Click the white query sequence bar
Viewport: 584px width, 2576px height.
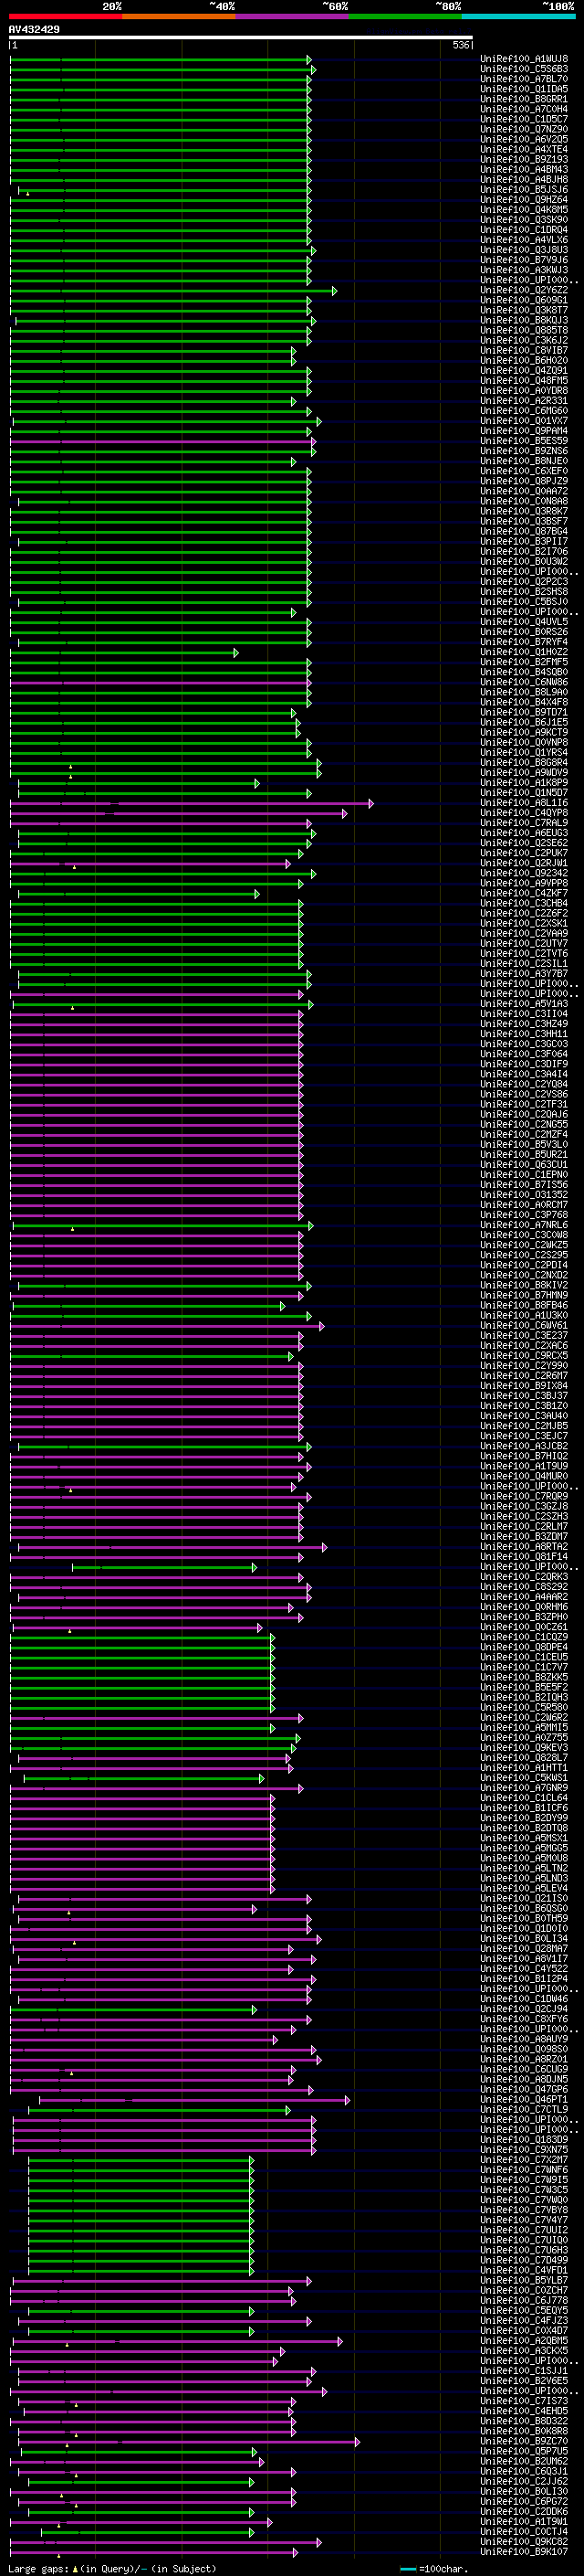241,37
